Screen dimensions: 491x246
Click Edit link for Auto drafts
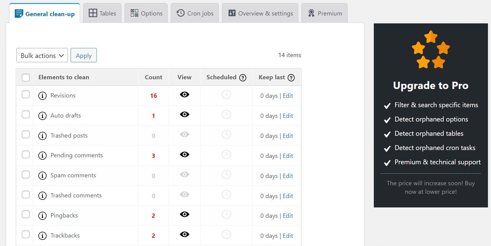(288, 116)
